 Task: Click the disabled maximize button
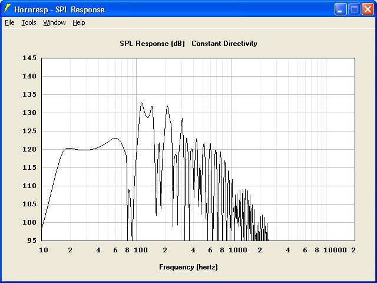[x=354, y=9]
